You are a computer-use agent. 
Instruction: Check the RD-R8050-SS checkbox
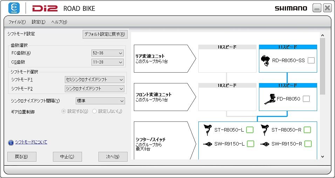tap(311, 60)
